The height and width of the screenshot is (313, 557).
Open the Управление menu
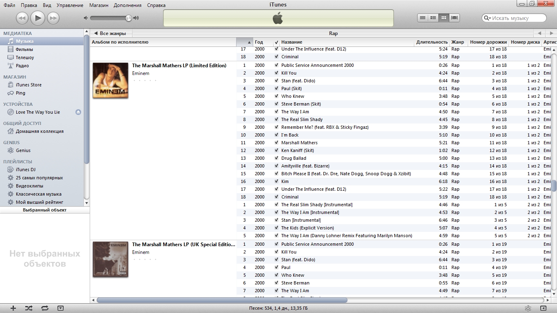(70, 5)
